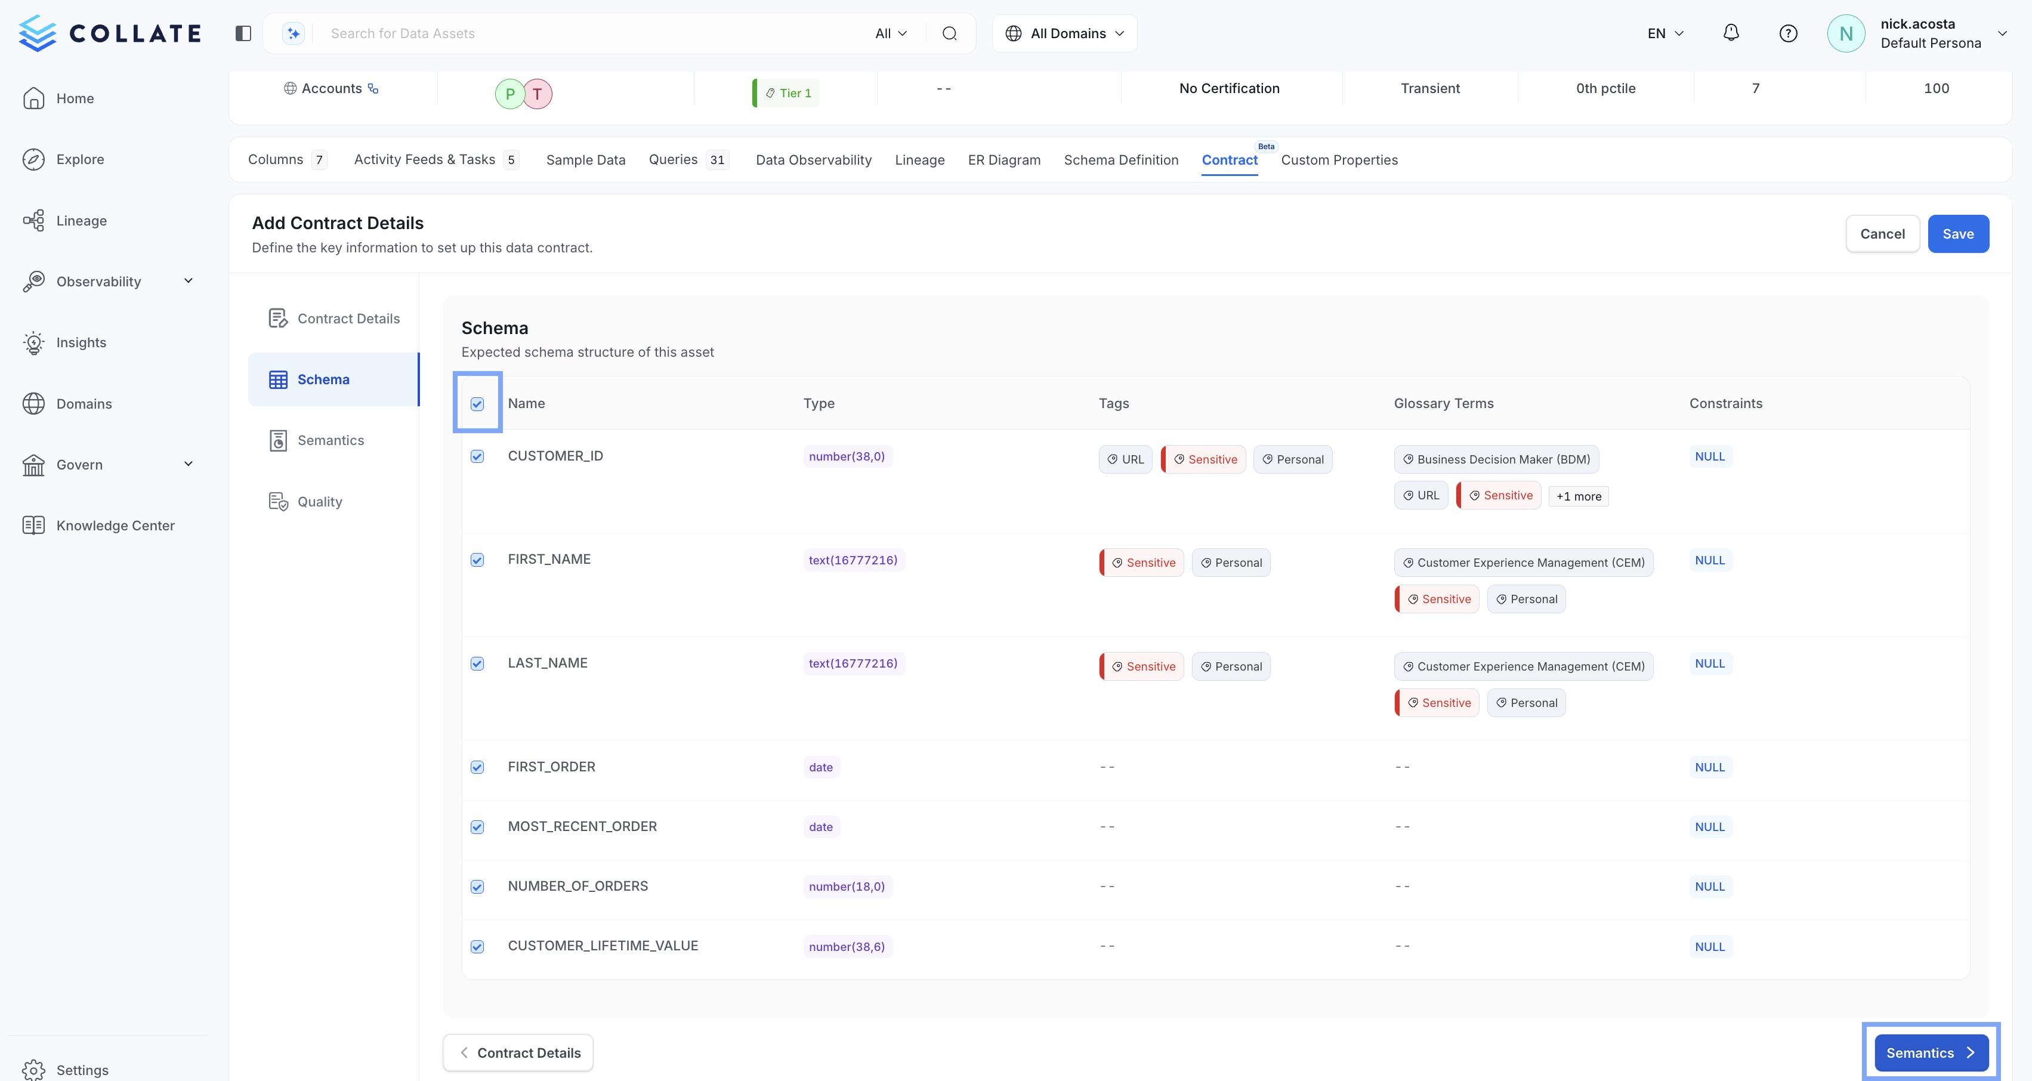Viewport: 2032px width, 1081px height.
Task: Save the contract details
Action: tap(1959, 233)
